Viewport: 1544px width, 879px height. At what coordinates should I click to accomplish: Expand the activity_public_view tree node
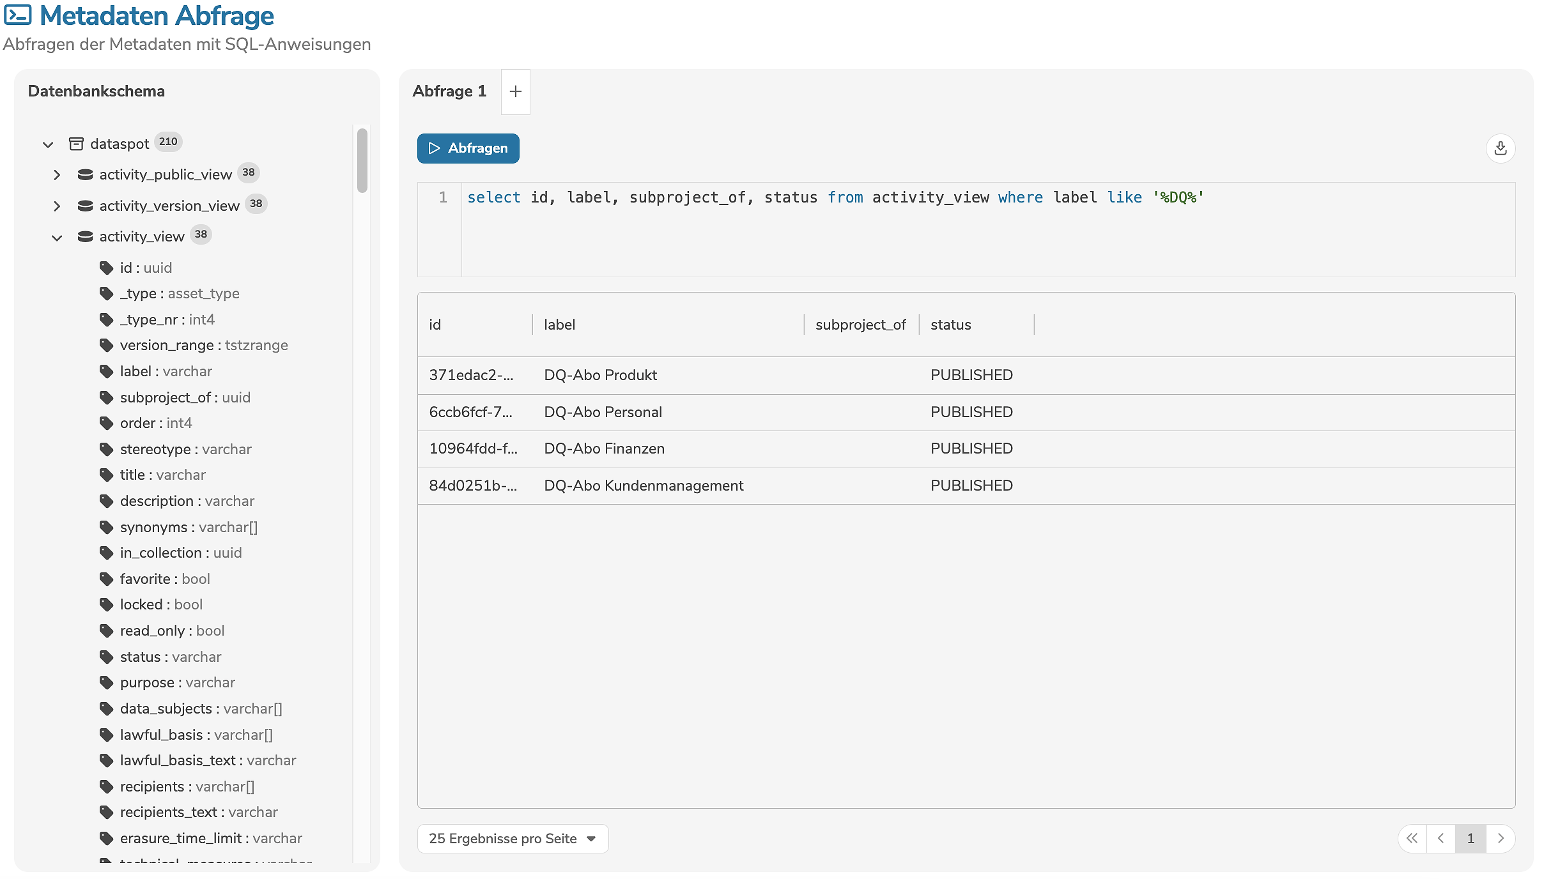tap(57, 175)
